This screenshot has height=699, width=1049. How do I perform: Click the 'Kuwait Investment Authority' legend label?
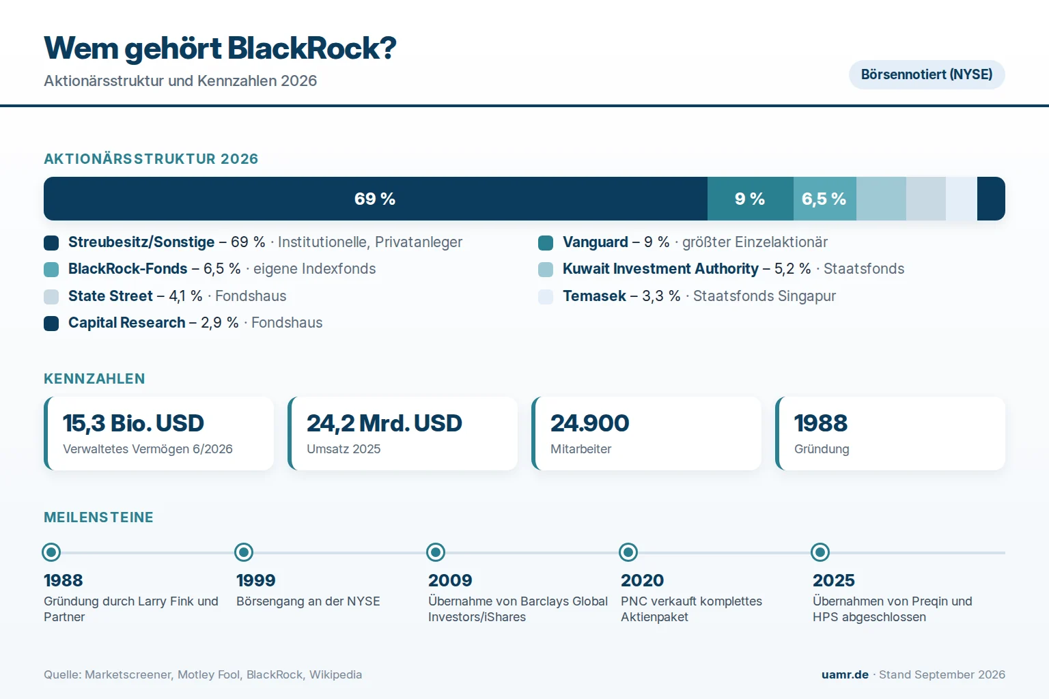pos(660,269)
